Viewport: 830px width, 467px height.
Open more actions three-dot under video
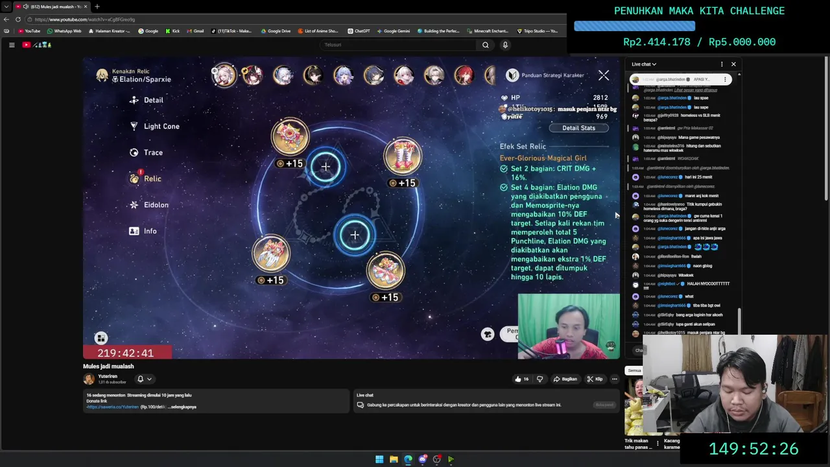(x=614, y=379)
